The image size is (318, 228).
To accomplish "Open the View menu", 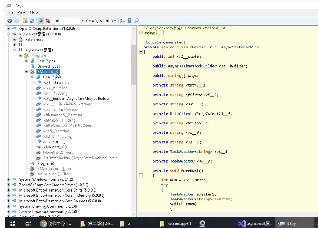I will (21, 12).
